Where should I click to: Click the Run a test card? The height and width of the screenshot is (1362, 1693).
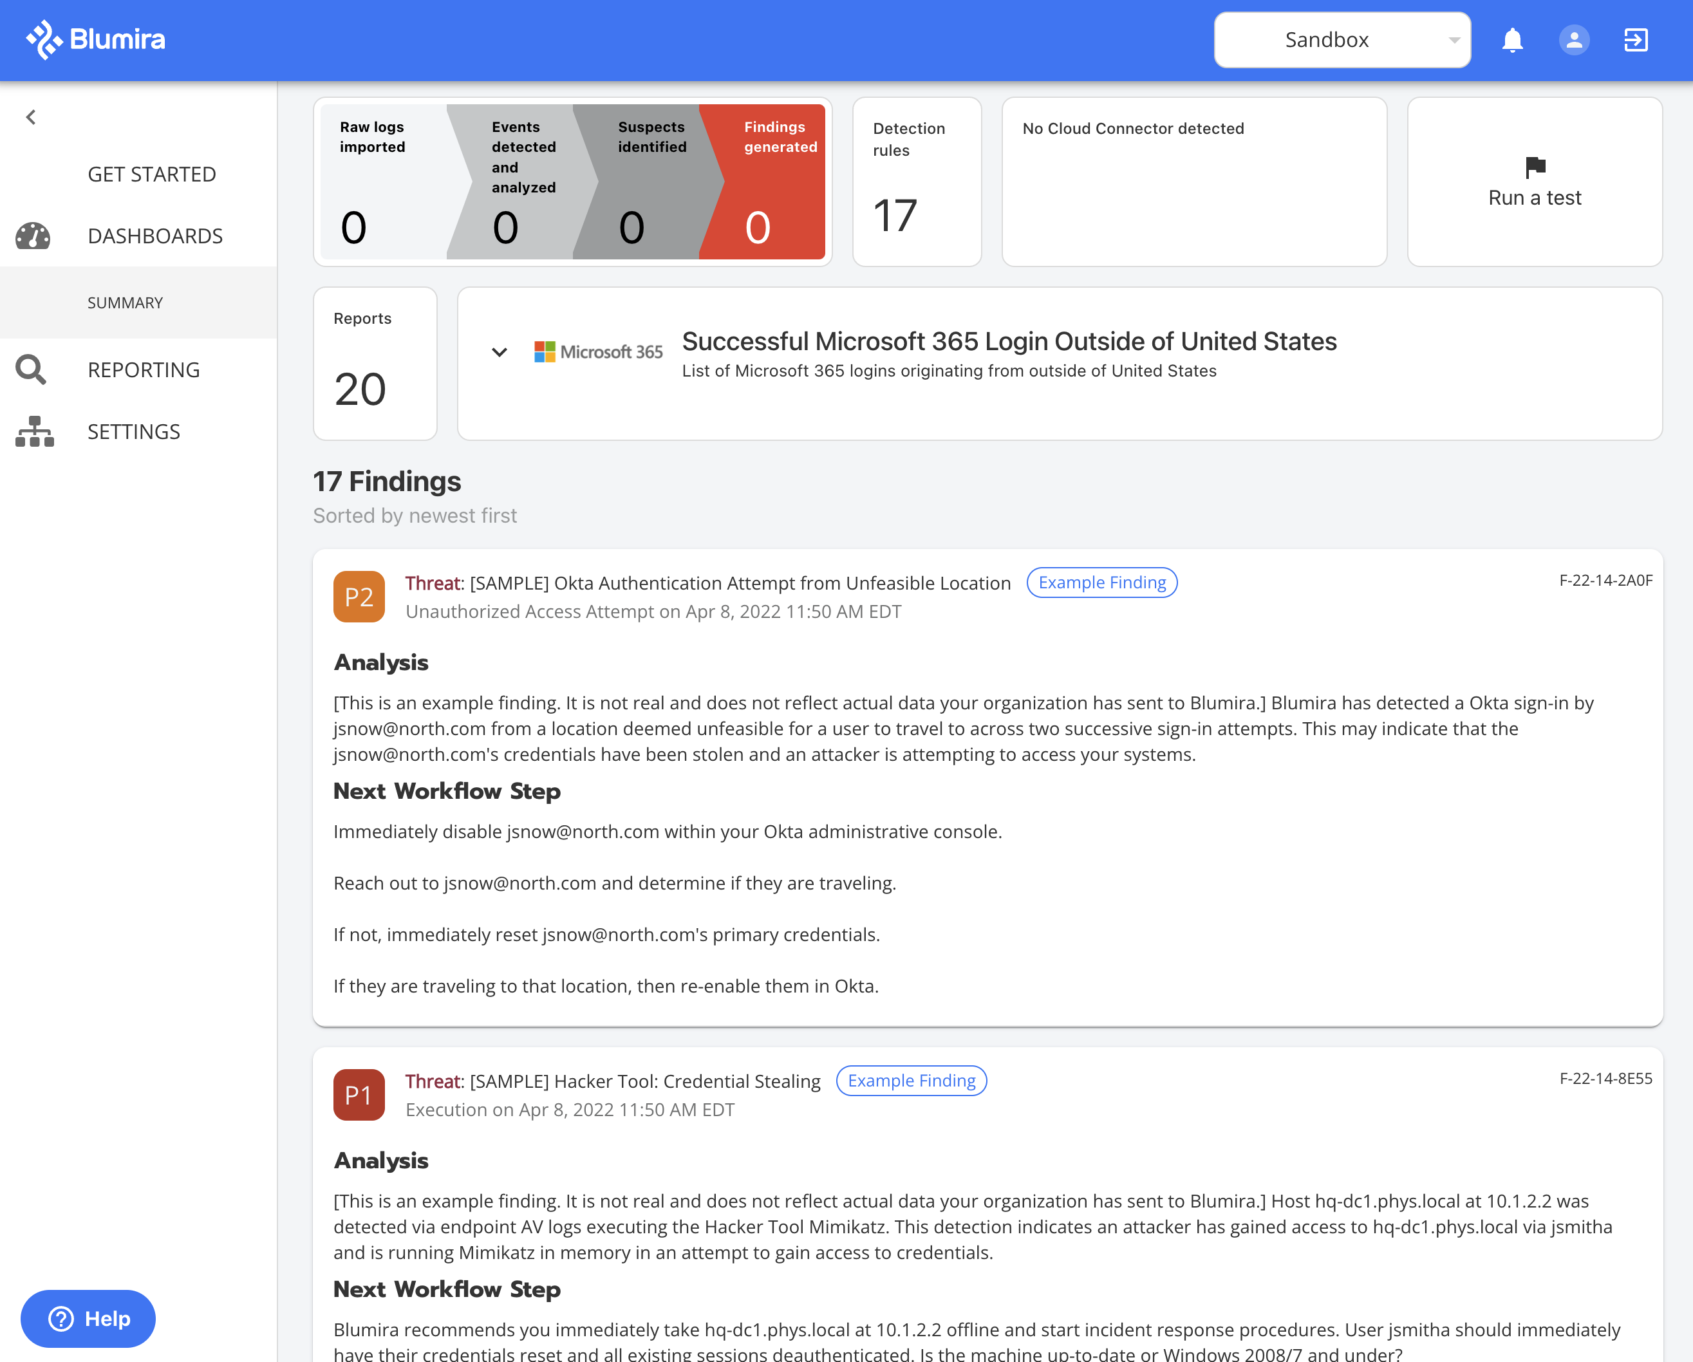[1535, 182]
